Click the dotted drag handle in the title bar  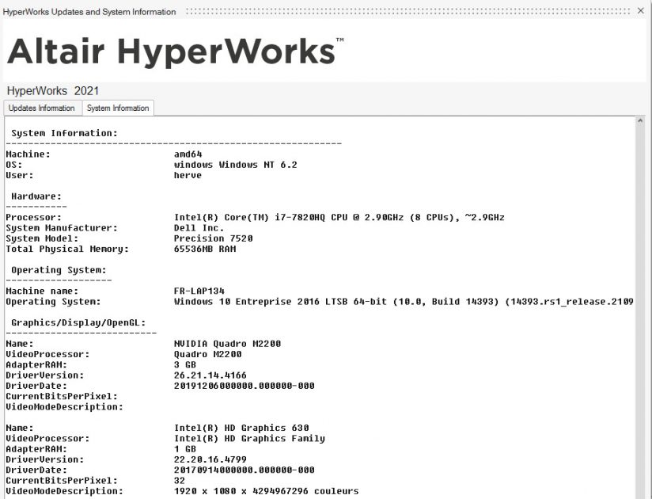click(396, 11)
